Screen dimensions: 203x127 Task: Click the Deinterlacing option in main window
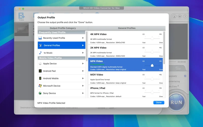(174, 81)
